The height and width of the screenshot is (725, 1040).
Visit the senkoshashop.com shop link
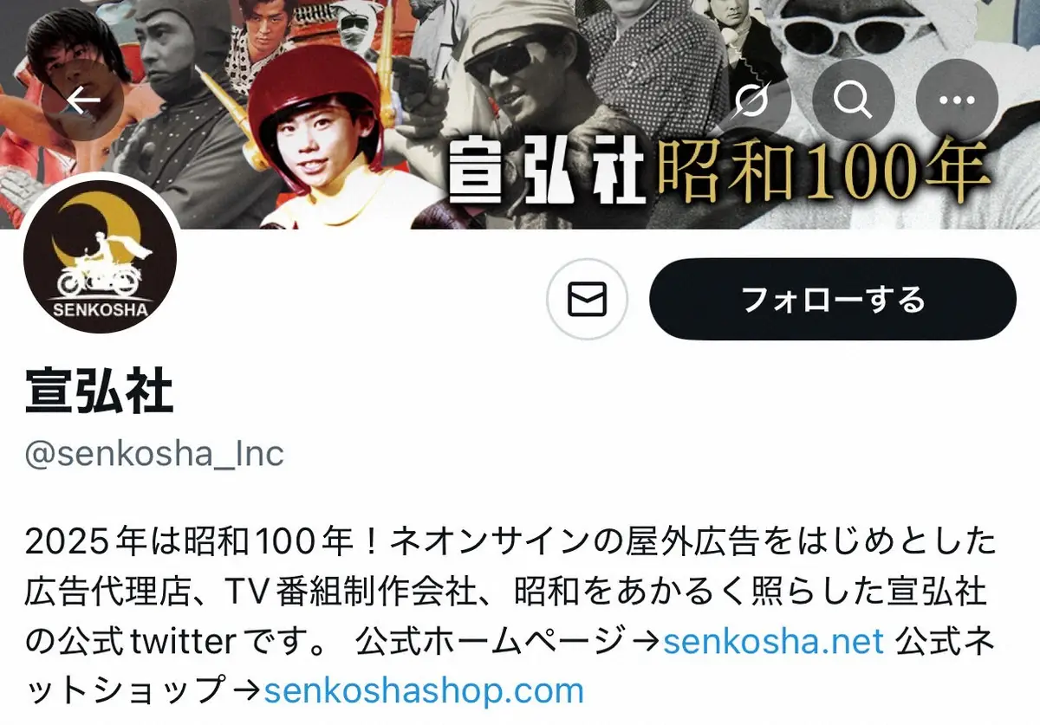click(x=424, y=691)
